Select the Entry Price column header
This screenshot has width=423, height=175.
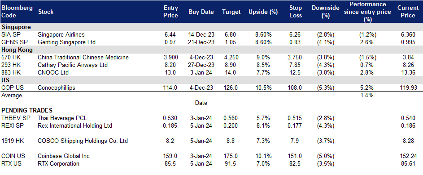[171, 12]
